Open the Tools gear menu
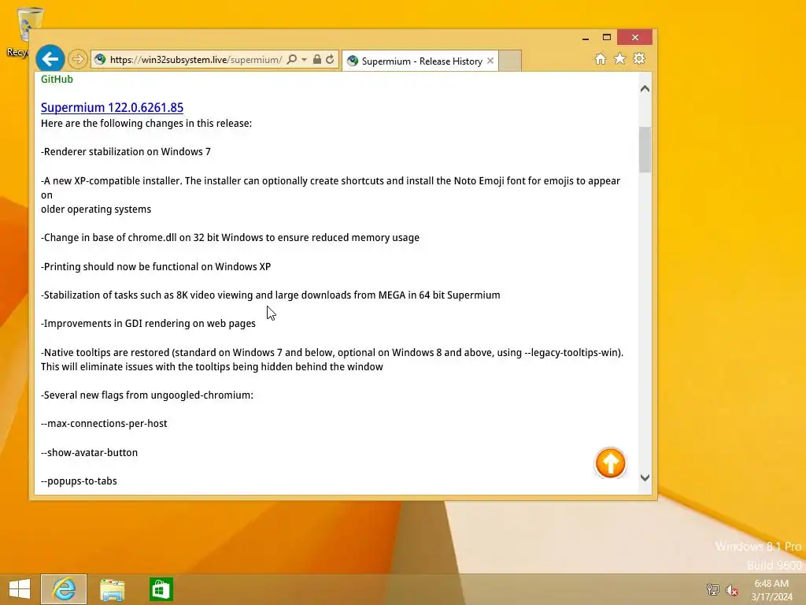 (x=639, y=58)
